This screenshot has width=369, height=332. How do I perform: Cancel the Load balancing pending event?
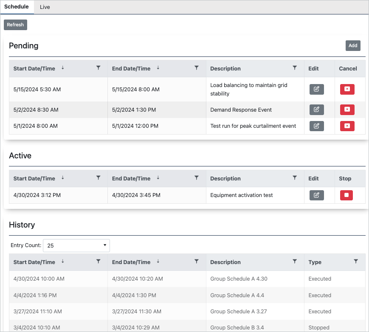pyautogui.click(x=347, y=89)
